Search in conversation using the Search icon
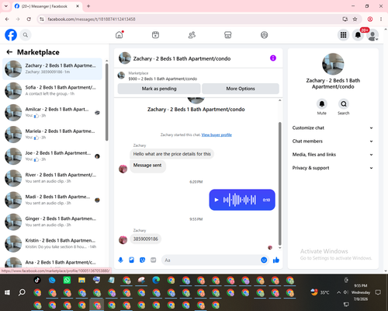The image size is (388, 311). click(x=344, y=104)
